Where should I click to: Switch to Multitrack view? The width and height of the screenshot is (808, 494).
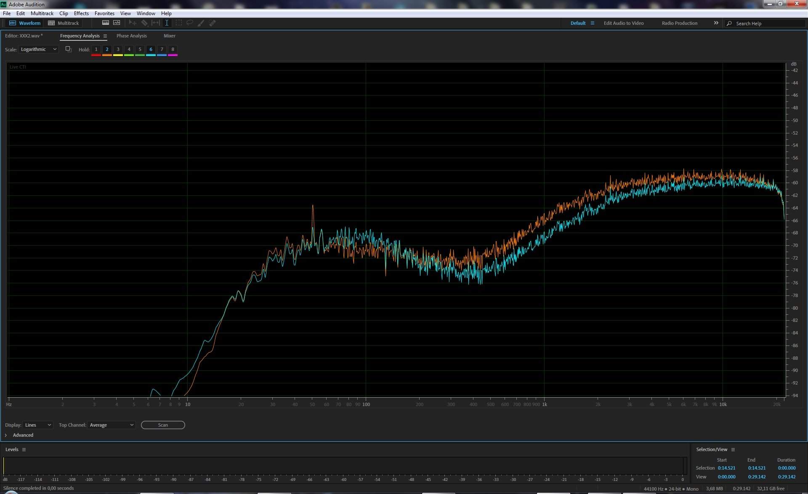[x=64, y=23]
